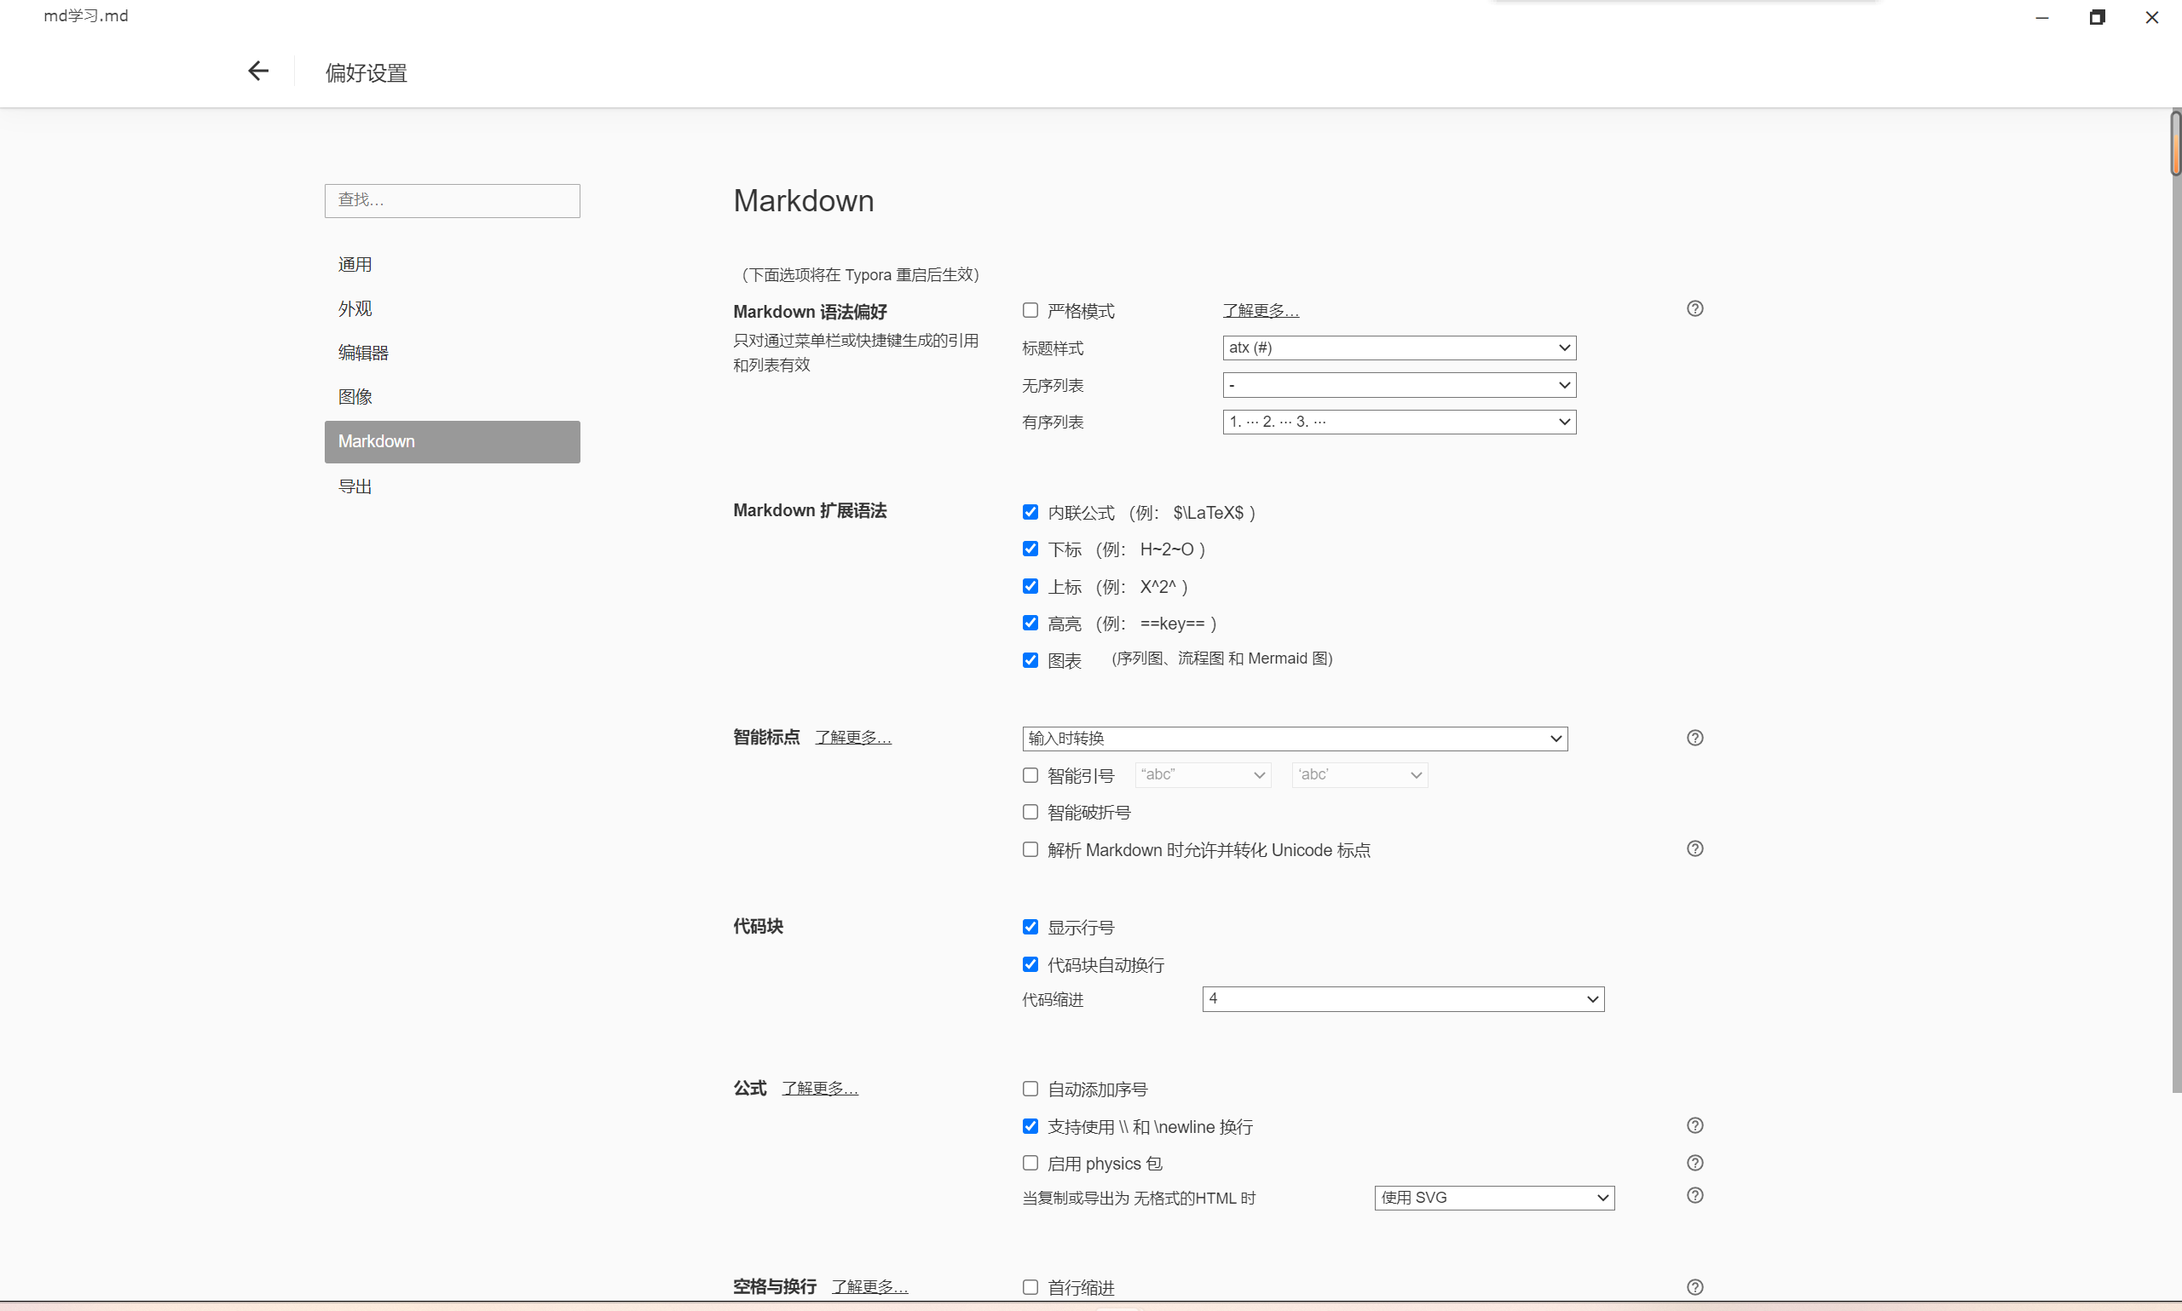The width and height of the screenshot is (2182, 1311).
Task: Click help icon for physics package option
Action: [1694, 1162]
